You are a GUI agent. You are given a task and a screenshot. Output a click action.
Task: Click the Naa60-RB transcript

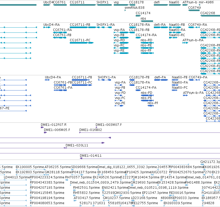coord(175,27)
